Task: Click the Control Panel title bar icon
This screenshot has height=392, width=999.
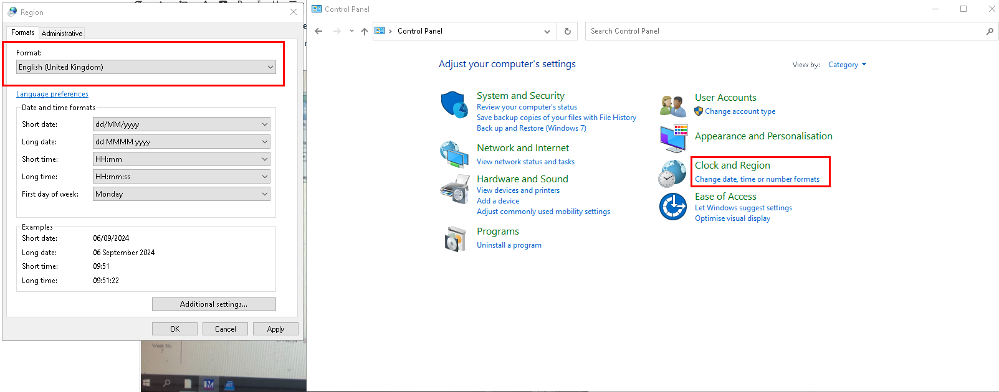Action: [317, 9]
